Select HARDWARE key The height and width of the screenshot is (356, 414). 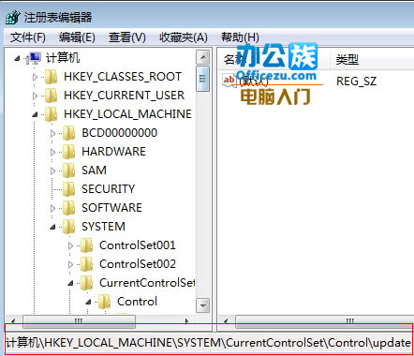click(x=113, y=152)
